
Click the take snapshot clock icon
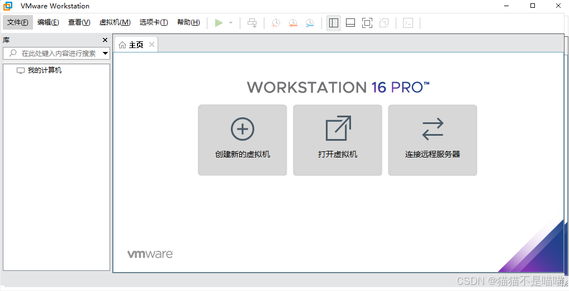[x=276, y=23]
